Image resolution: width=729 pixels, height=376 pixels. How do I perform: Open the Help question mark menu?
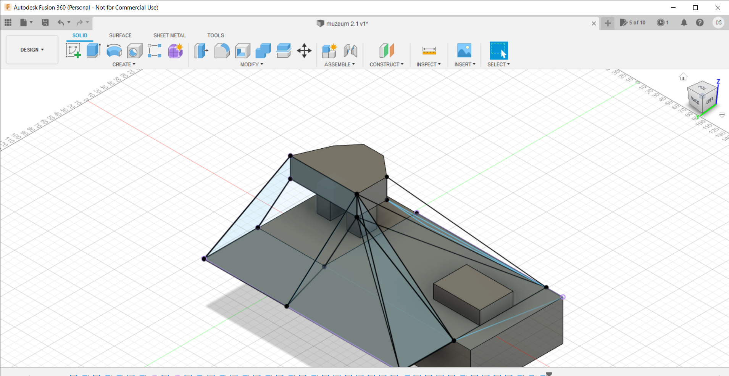point(700,22)
